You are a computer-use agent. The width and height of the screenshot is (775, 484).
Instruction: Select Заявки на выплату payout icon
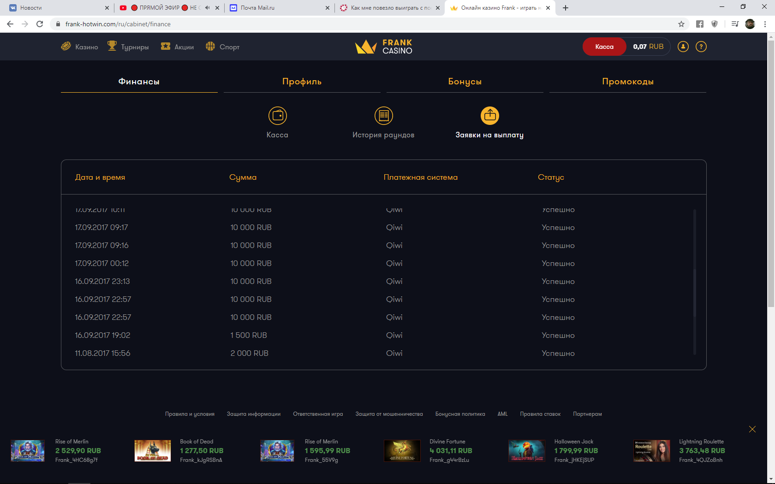pyautogui.click(x=489, y=116)
